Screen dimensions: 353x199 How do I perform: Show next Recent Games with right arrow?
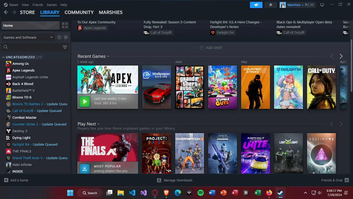click(x=341, y=56)
